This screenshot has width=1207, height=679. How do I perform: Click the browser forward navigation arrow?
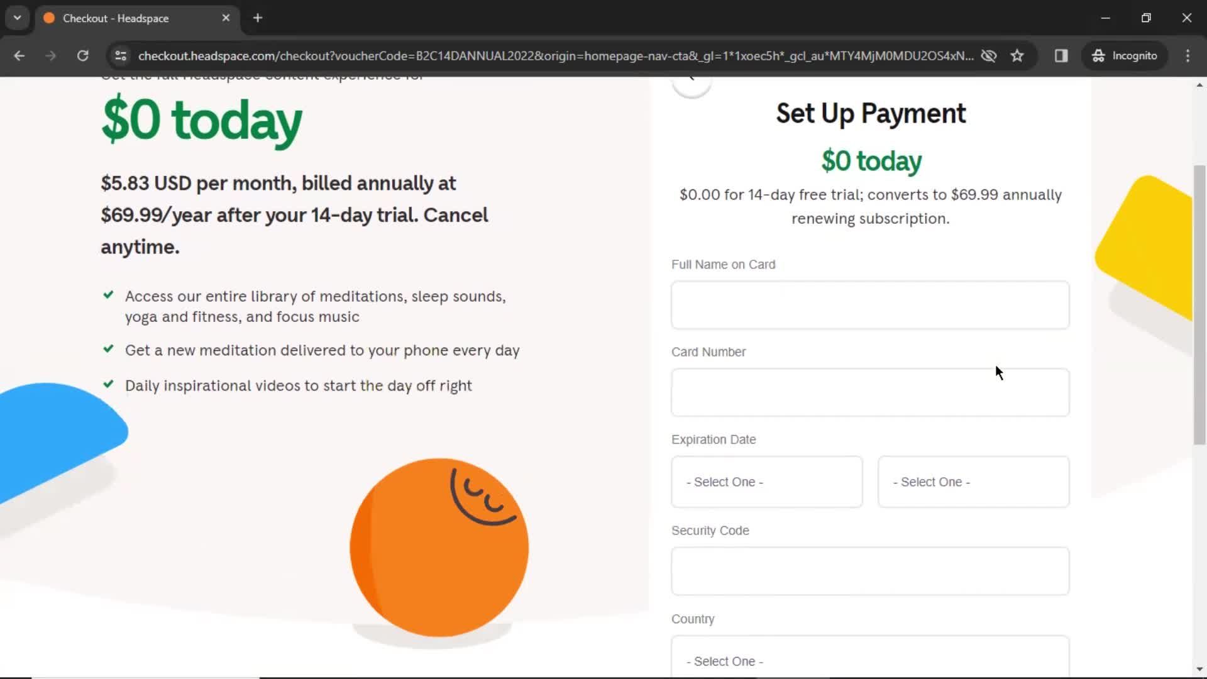tap(50, 55)
